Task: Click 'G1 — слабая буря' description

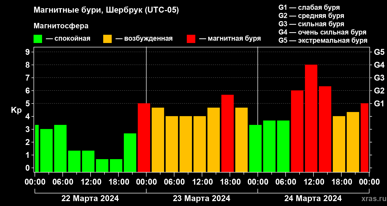Action: tap(309, 7)
